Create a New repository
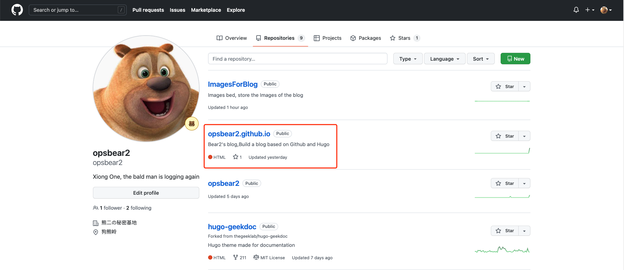The width and height of the screenshot is (624, 270). 515,59
